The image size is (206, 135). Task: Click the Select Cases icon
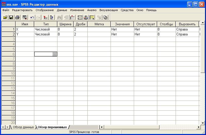pyautogui.click(x=92, y=17)
